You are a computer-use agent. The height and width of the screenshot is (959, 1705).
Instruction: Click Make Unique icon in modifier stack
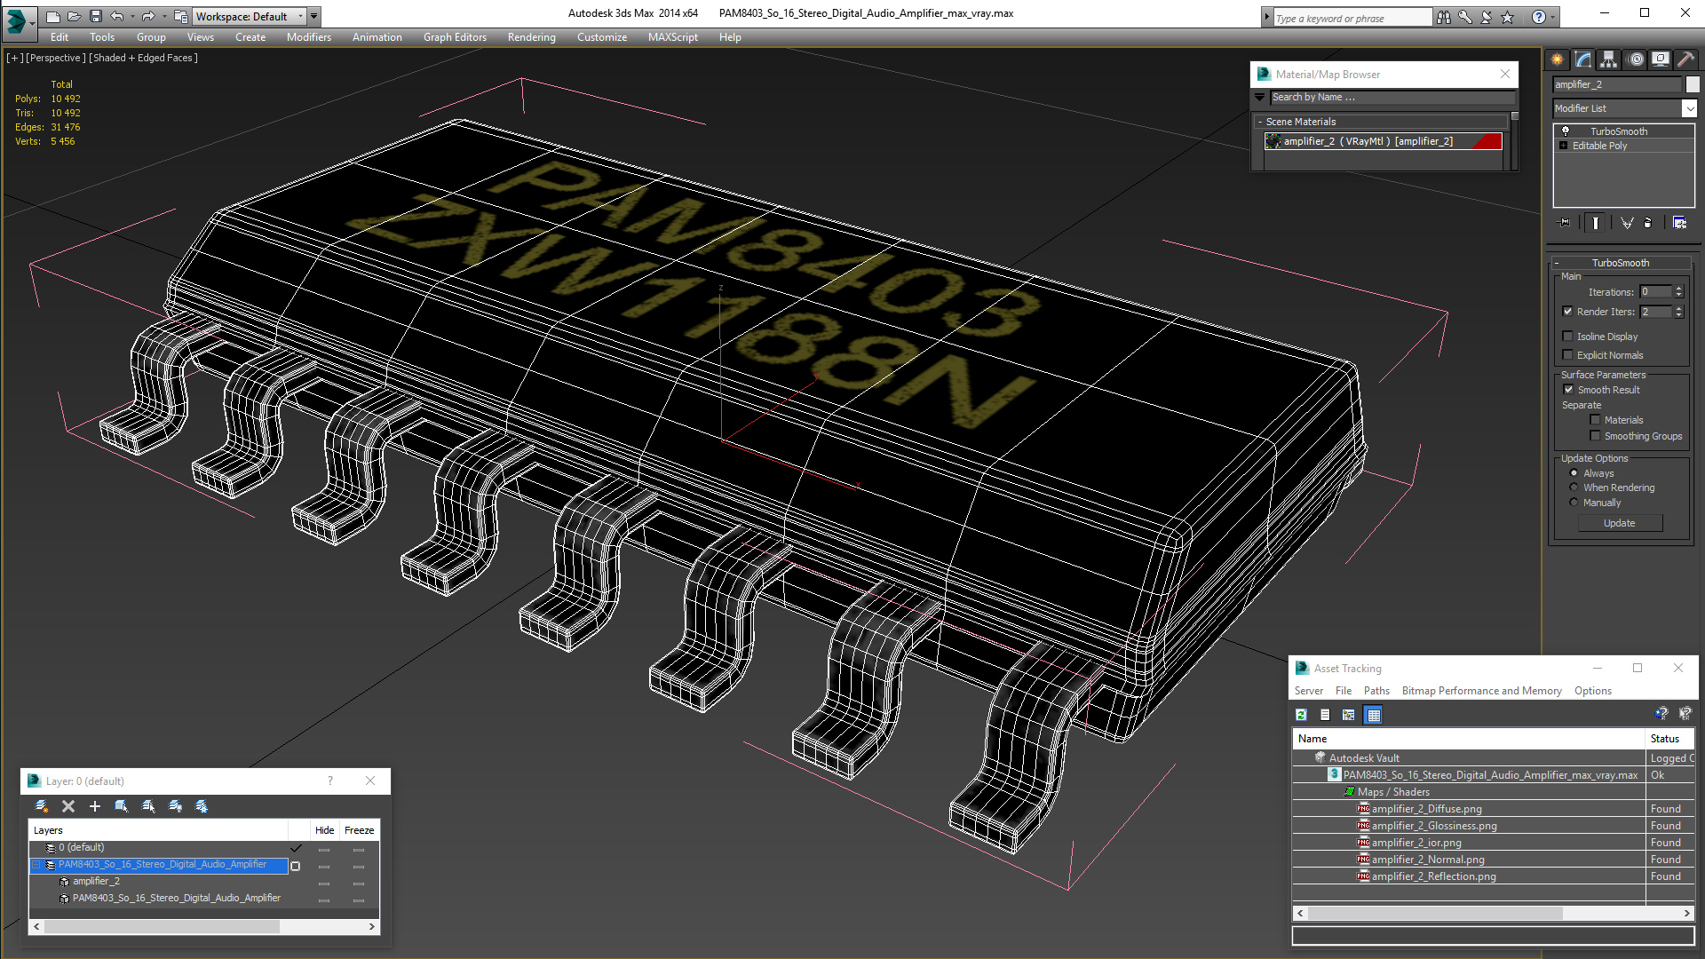point(1627,223)
